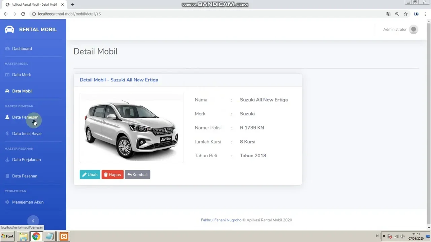Open File Explorer from the taskbar

click(23, 237)
